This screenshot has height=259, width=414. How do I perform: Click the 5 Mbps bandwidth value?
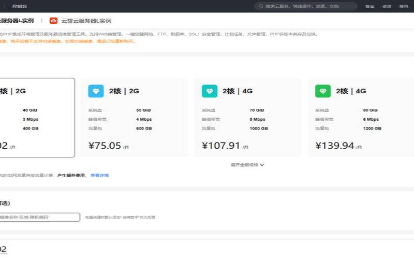click(x=257, y=119)
